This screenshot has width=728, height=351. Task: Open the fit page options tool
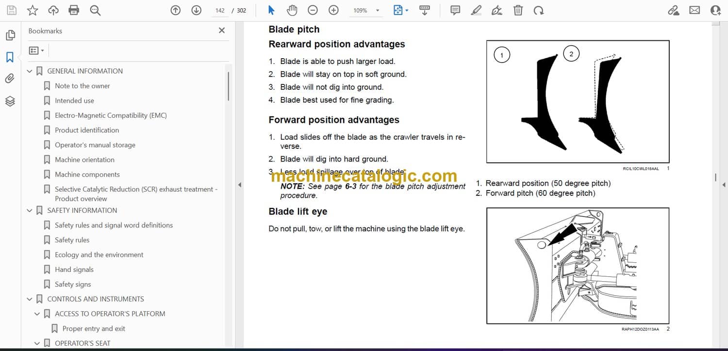(400, 10)
